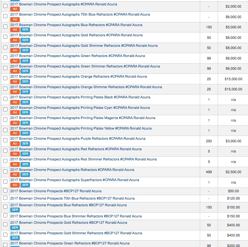Click SER badge under Prospects Gold Shimmer #BCP127

(15, 237)
